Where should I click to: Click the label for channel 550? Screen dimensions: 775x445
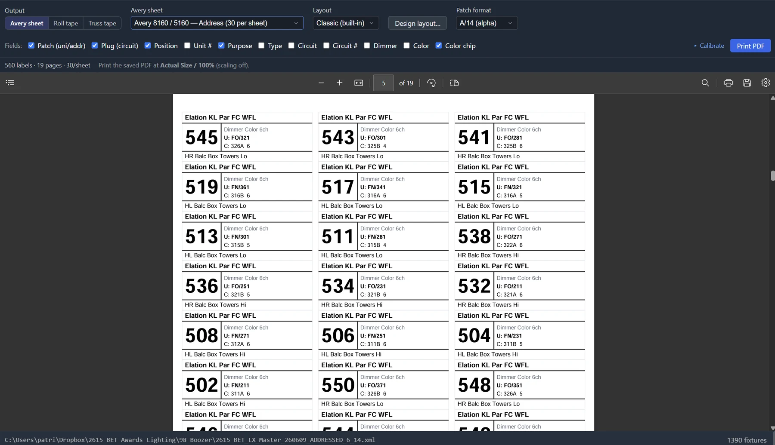tap(383, 384)
